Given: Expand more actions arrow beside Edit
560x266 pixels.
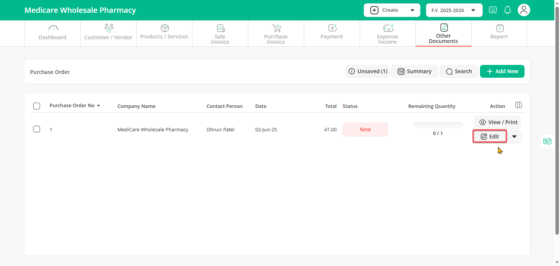Looking at the screenshot, I should click(x=514, y=137).
